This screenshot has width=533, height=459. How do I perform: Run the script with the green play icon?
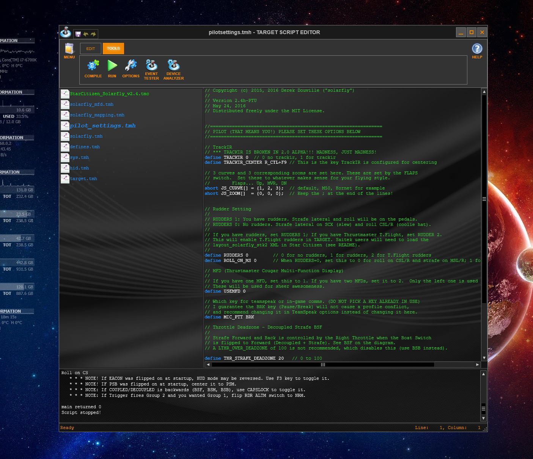point(112,66)
